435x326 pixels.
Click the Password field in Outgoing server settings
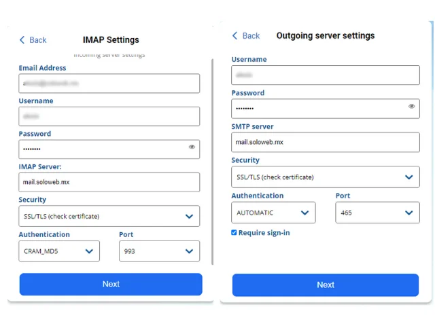pos(326,109)
